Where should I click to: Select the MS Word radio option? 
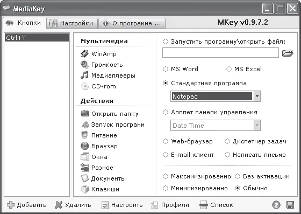(166, 69)
